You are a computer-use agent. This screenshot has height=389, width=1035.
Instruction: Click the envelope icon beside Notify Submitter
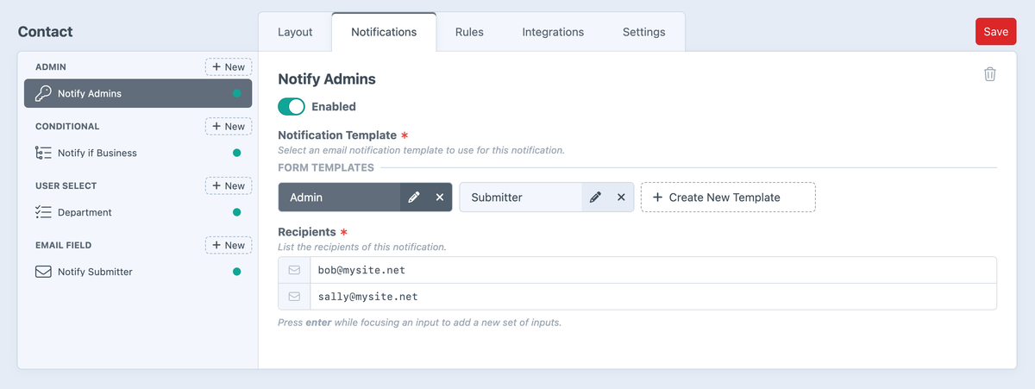tap(43, 272)
